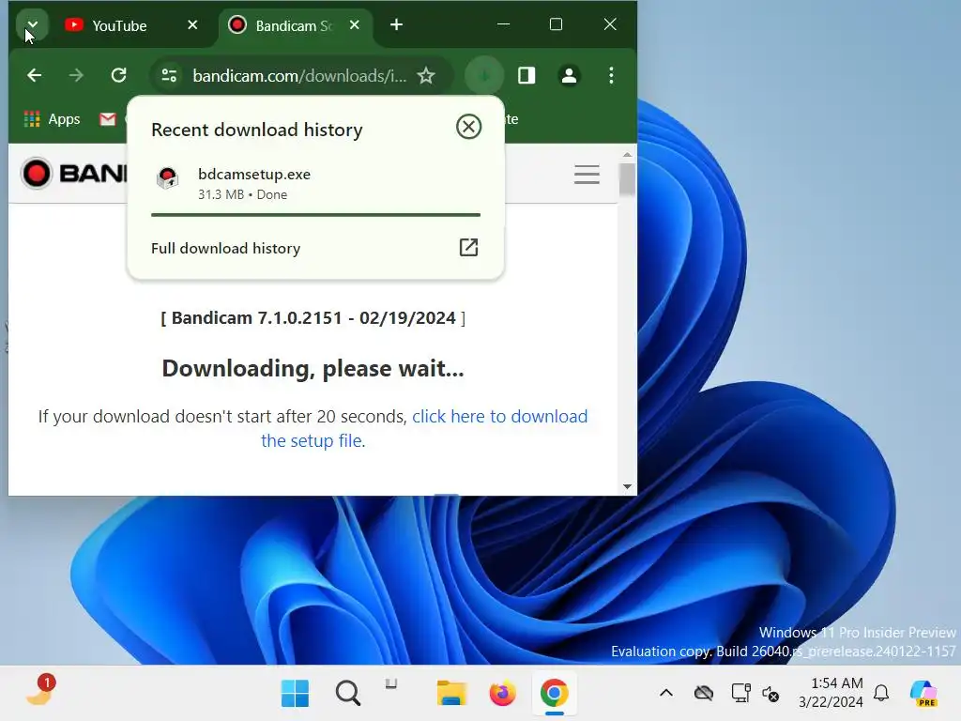Click the vertical scrollbar thumb
This screenshot has height=721, width=961.
pyautogui.click(x=627, y=179)
